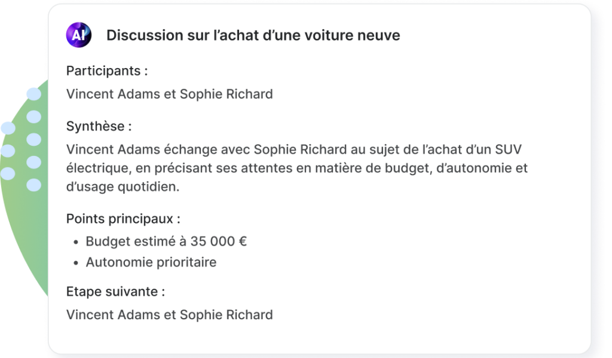Select the "Discussion sur l'achat d'une voiture neuve" title
Image resolution: width=612 pixels, height=358 pixels.
click(253, 35)
